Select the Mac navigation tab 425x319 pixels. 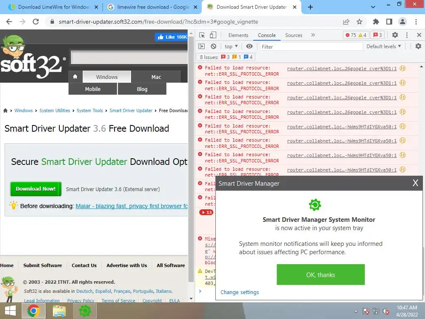click(156, 77)
